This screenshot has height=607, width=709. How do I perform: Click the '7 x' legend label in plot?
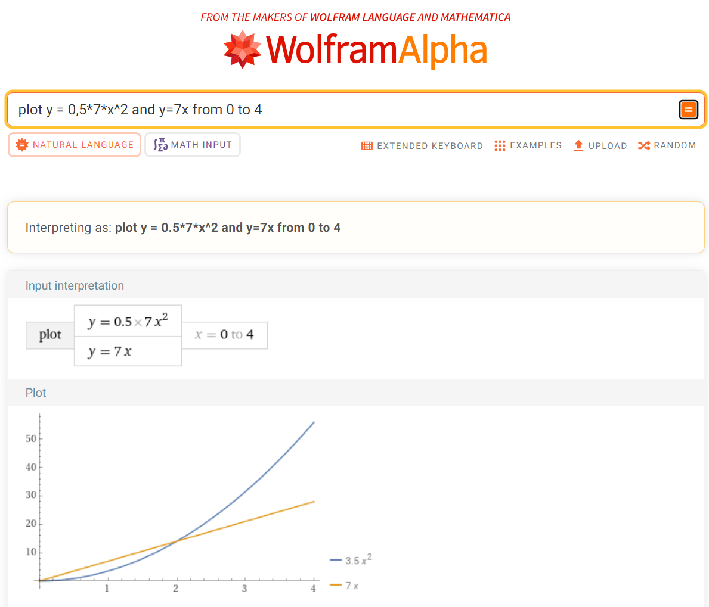pyautogui.click(x=352, y=586)
